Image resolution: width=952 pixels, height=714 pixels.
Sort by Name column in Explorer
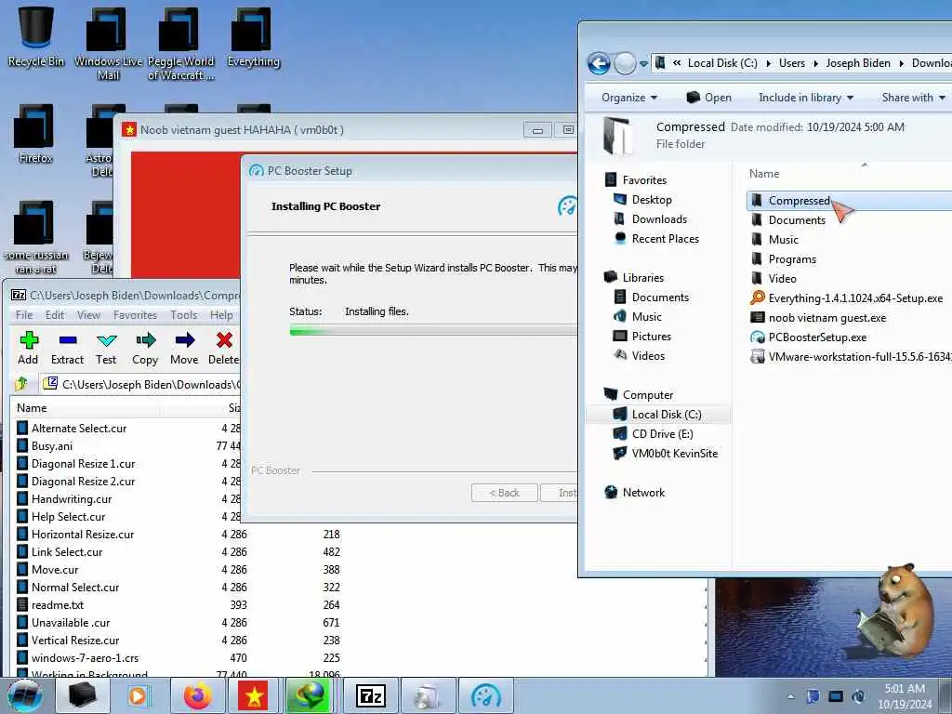764,174
